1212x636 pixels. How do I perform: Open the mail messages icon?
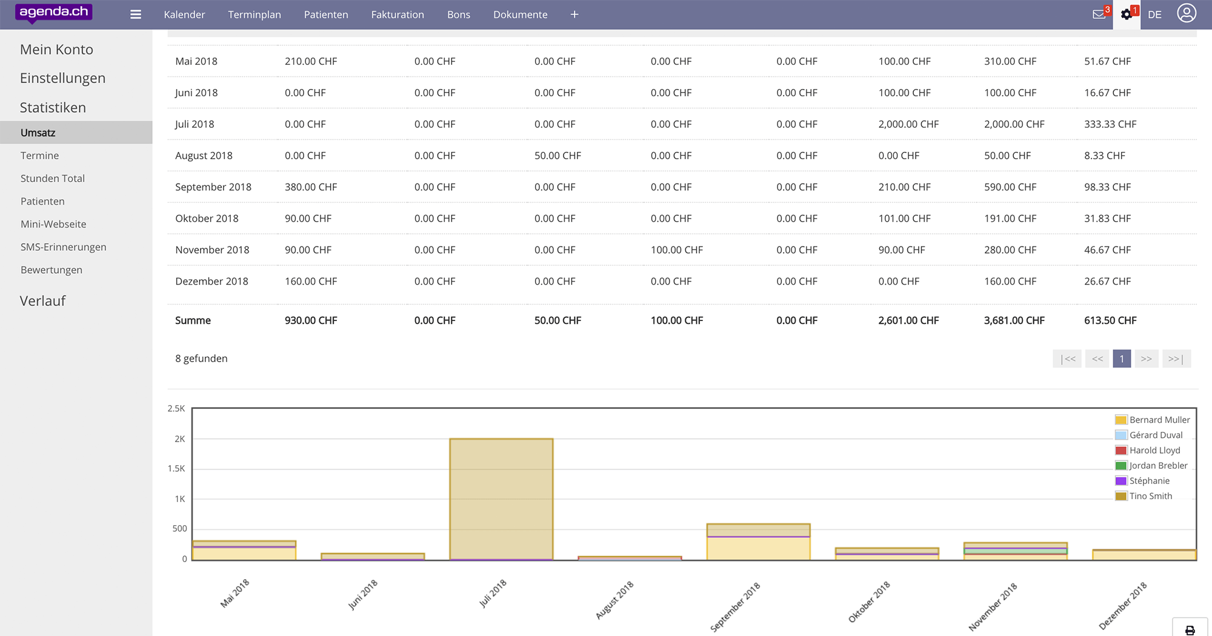[x=1099, y=15]
